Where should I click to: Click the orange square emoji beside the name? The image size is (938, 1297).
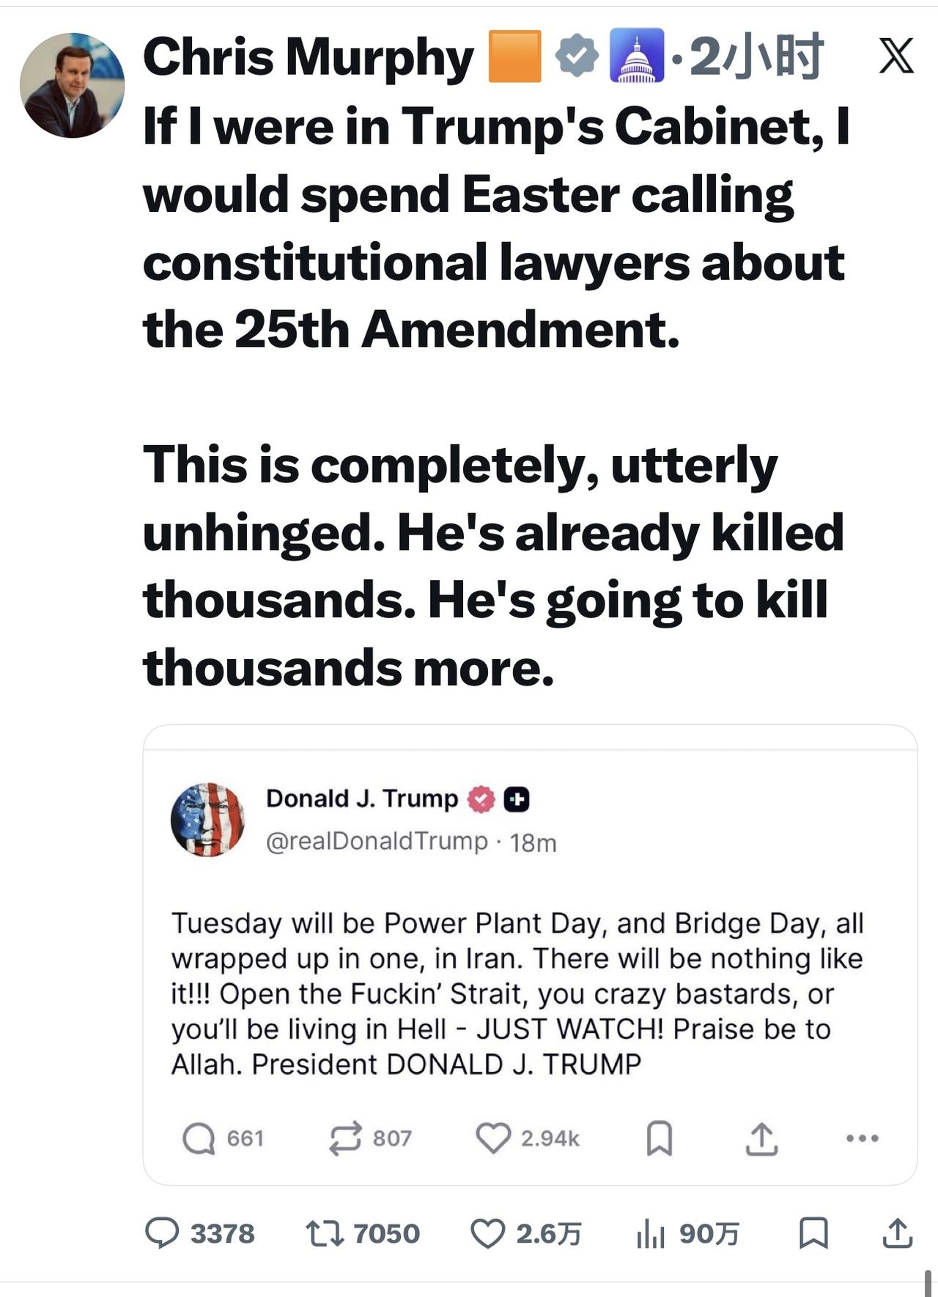coord(514,56)
